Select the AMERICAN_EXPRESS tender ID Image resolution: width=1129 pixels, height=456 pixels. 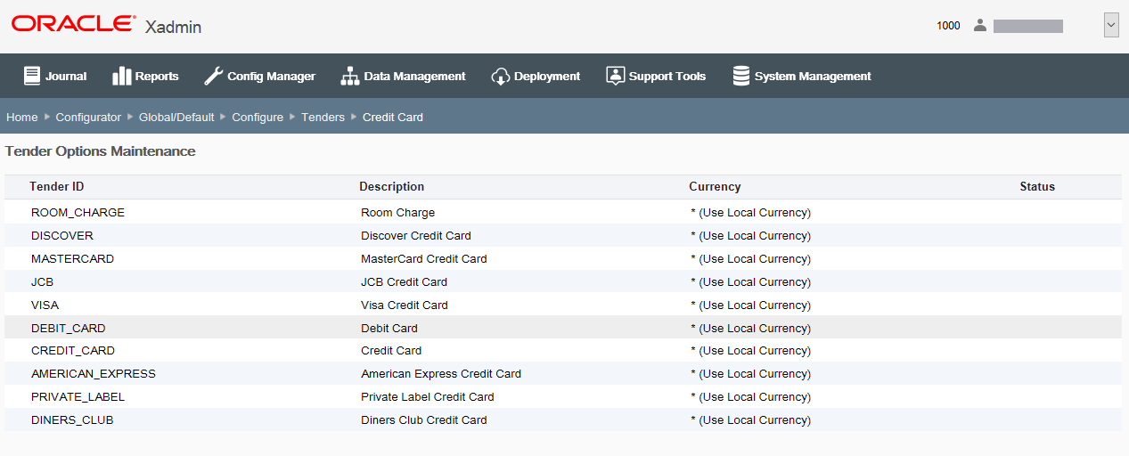pyautogui.click(x=94, y=374)
